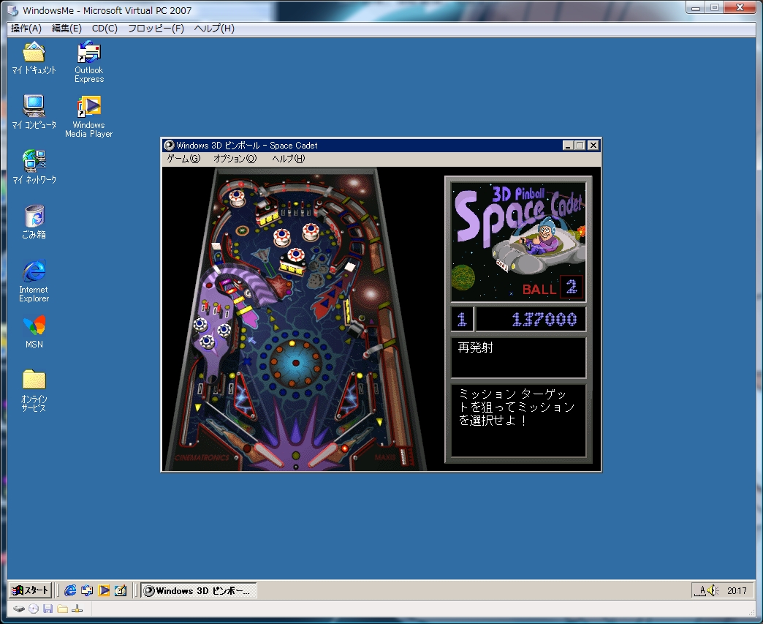Click the floppy disk status icon in Virtual PC

click(x=48, y=609)
